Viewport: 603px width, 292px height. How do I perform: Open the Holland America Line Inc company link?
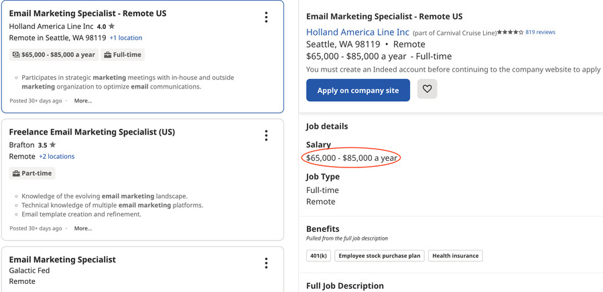click(x=358, y=32)
